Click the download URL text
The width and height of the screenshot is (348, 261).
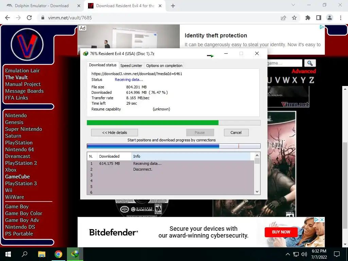point(137,74)
